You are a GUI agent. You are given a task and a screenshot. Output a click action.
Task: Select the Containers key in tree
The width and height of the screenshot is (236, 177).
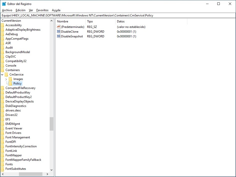point(12,70)
